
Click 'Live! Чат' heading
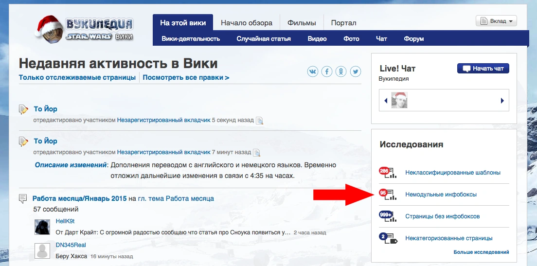(397, 69)
